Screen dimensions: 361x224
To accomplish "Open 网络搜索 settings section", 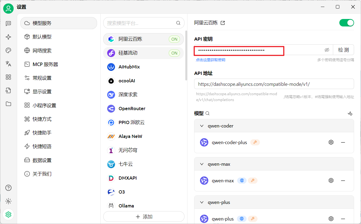I will [x=59, y=51].
